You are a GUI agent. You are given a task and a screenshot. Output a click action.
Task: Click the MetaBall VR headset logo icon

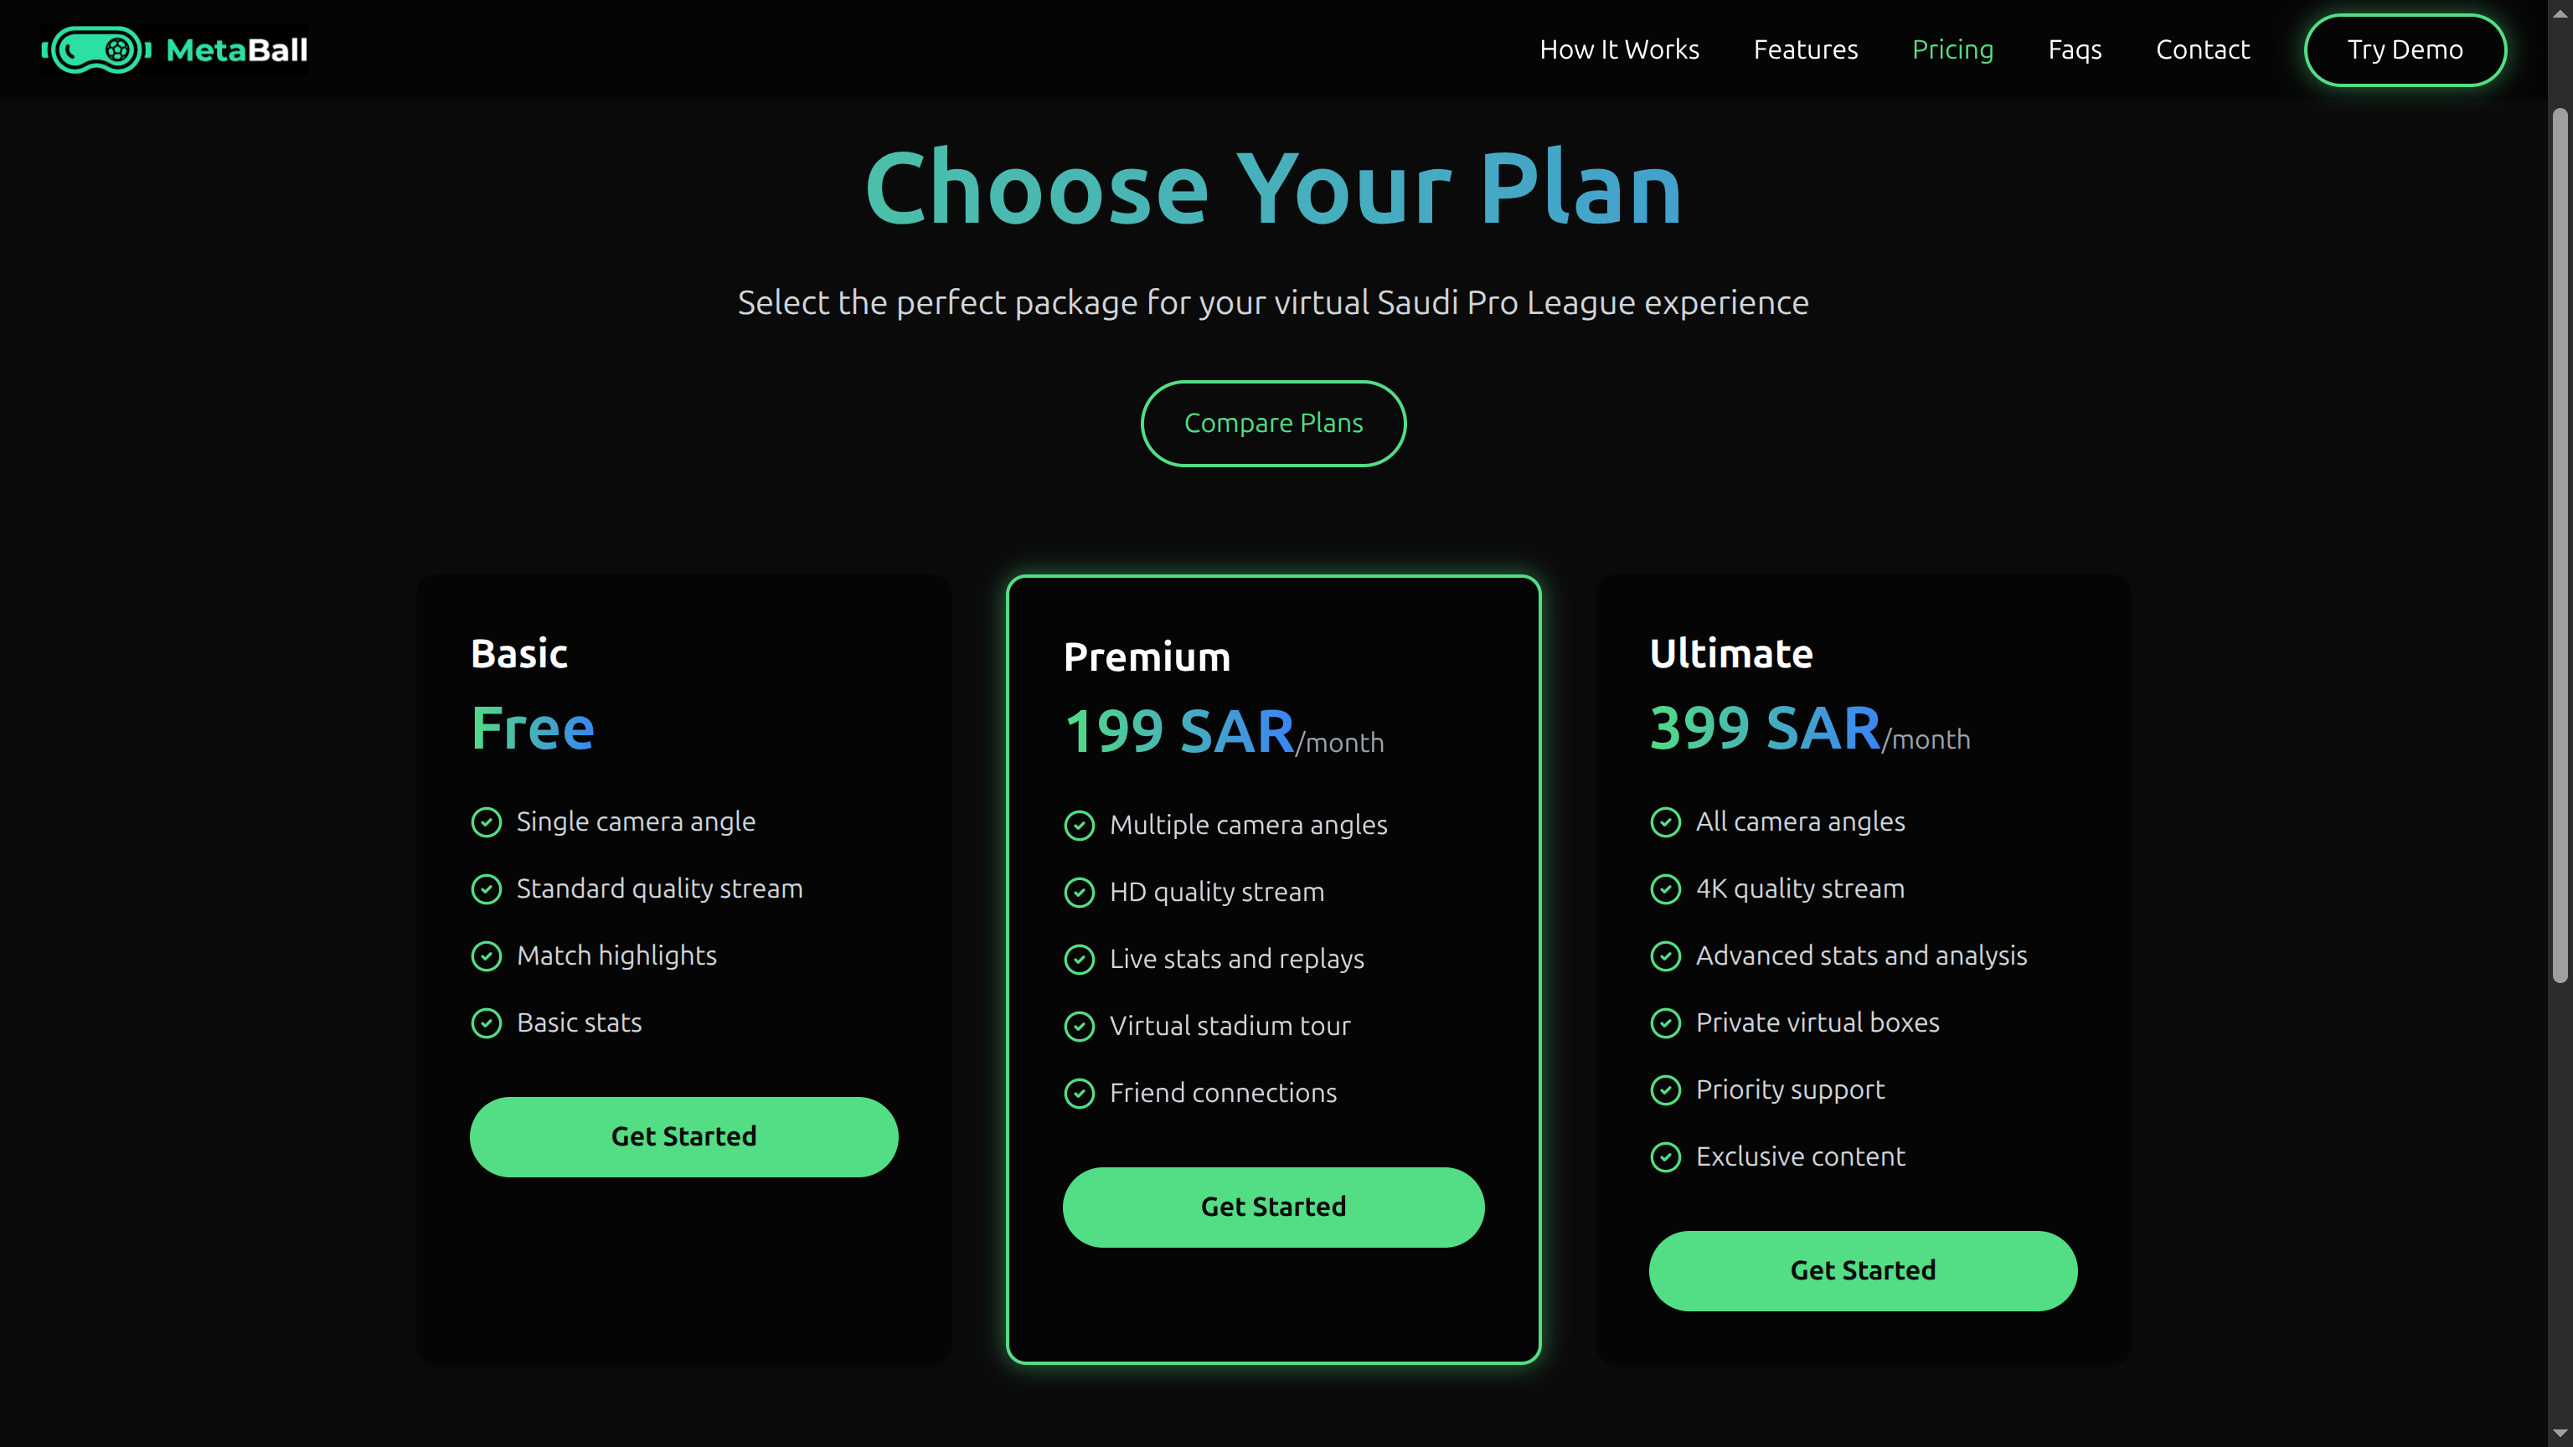(x=95, y=50)
